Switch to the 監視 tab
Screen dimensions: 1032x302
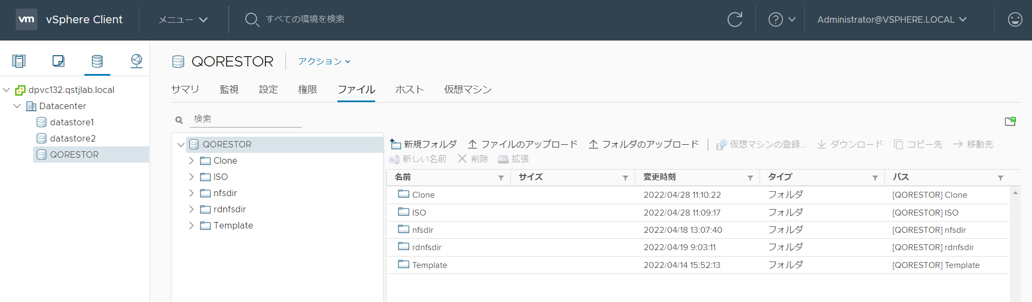coord(229,90)
